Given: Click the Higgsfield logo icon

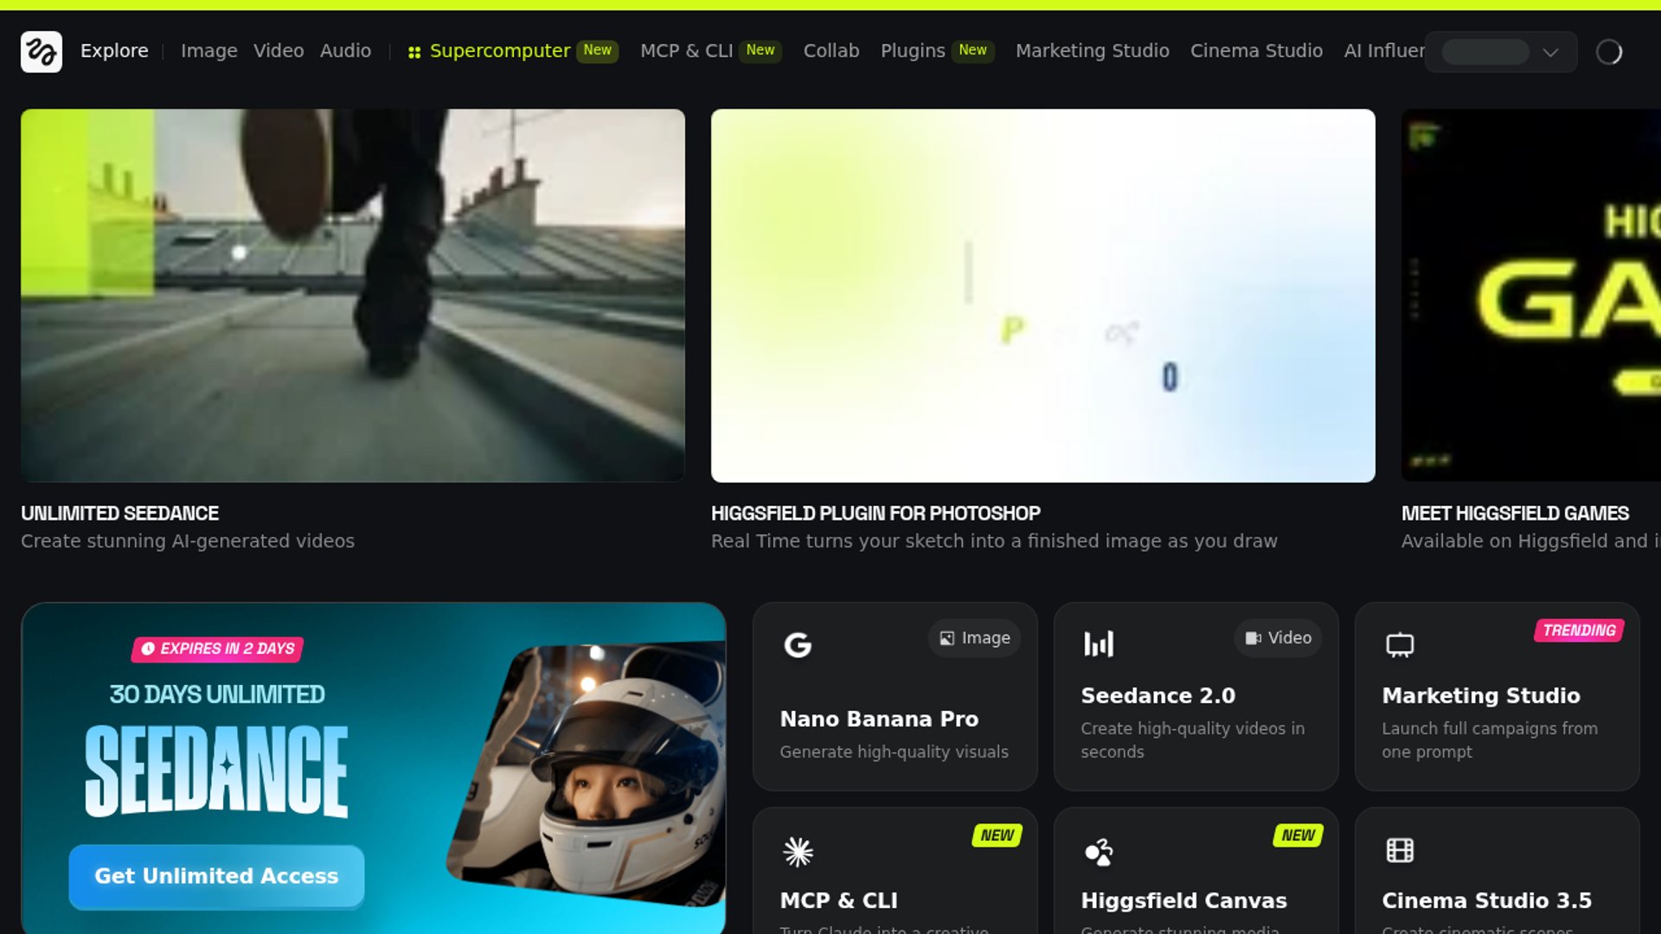Looking at the screenshot, I should [x=42, y=52].
